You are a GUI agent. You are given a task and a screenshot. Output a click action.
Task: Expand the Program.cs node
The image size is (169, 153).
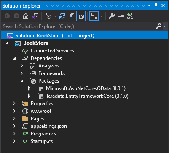[14, 134]
